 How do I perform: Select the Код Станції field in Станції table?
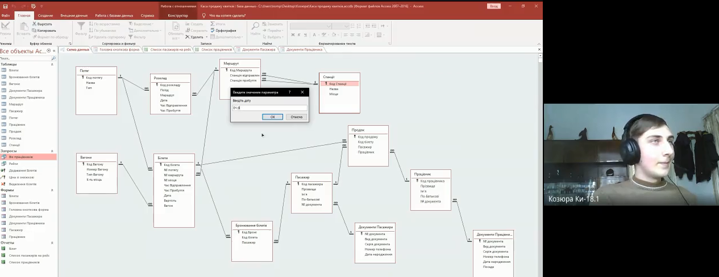pyautogui.click(x=338, y=84)
